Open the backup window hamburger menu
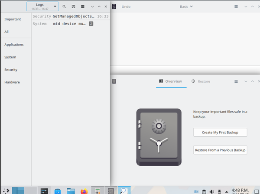260x194 pixels. click(x=236, y=81)
